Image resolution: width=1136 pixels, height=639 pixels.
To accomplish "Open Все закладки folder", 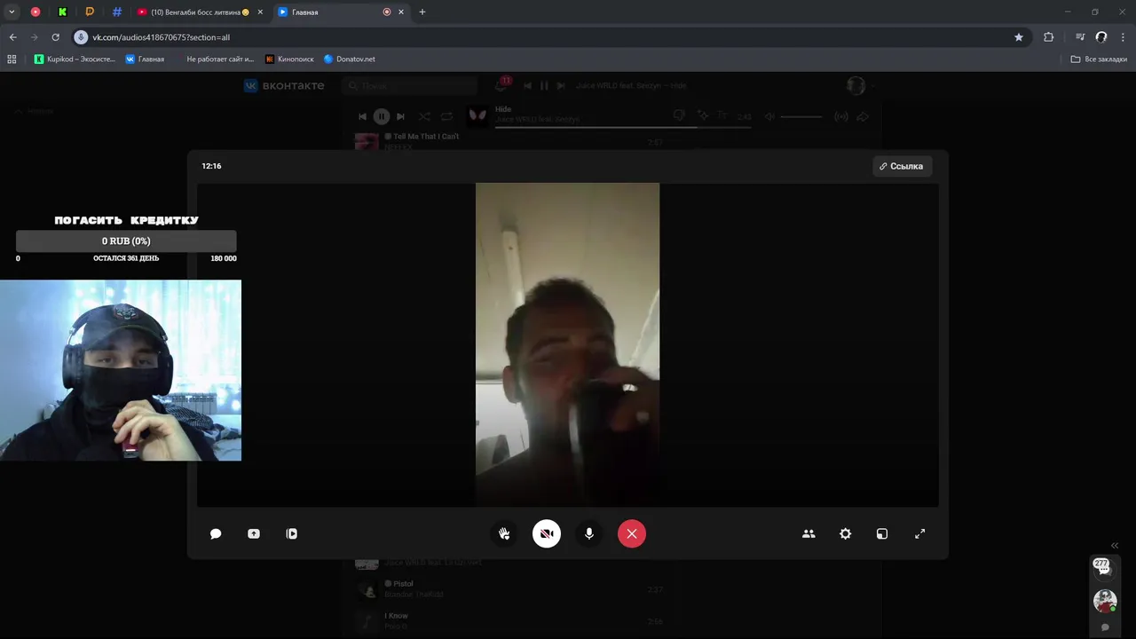I will coord(1099,59).
